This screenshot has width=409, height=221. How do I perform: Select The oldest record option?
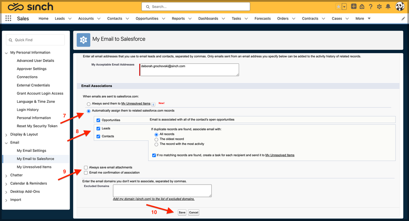coord(156,140)
